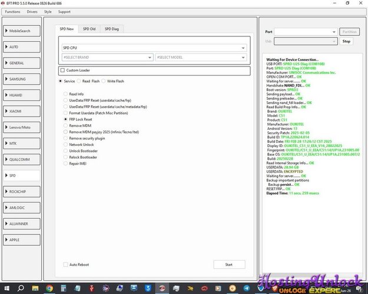The image size is (368, 294).
Task: Expand the QUALCOMM sidebar section arrow
Action: (6, 159)
